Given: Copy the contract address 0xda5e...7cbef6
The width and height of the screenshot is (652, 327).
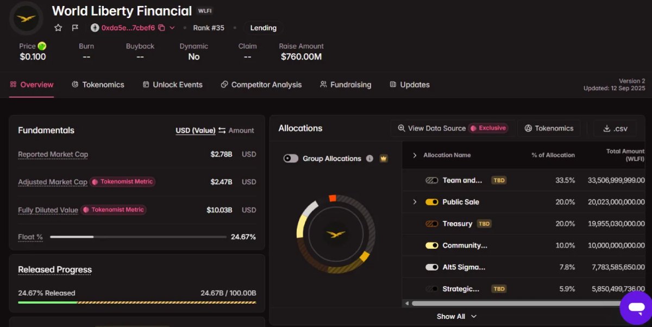Looking at the screenshot, I should coord(161,28).
